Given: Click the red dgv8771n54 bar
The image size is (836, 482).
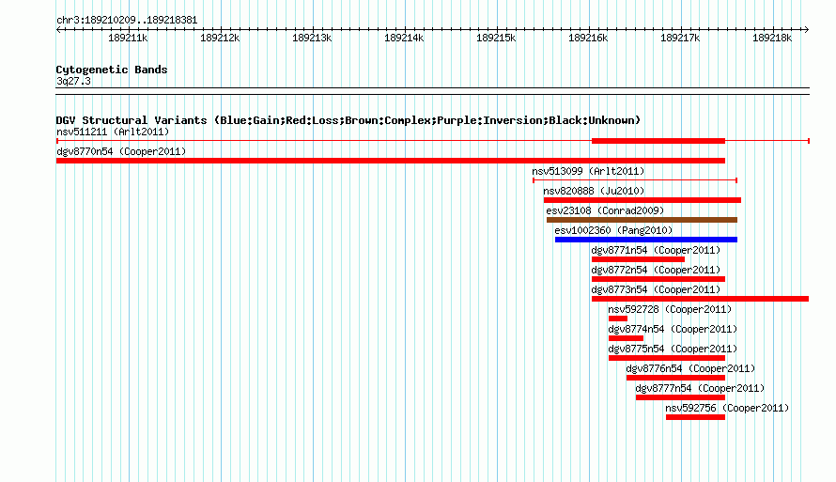Looking at the screenshot, I should (638, 259).
